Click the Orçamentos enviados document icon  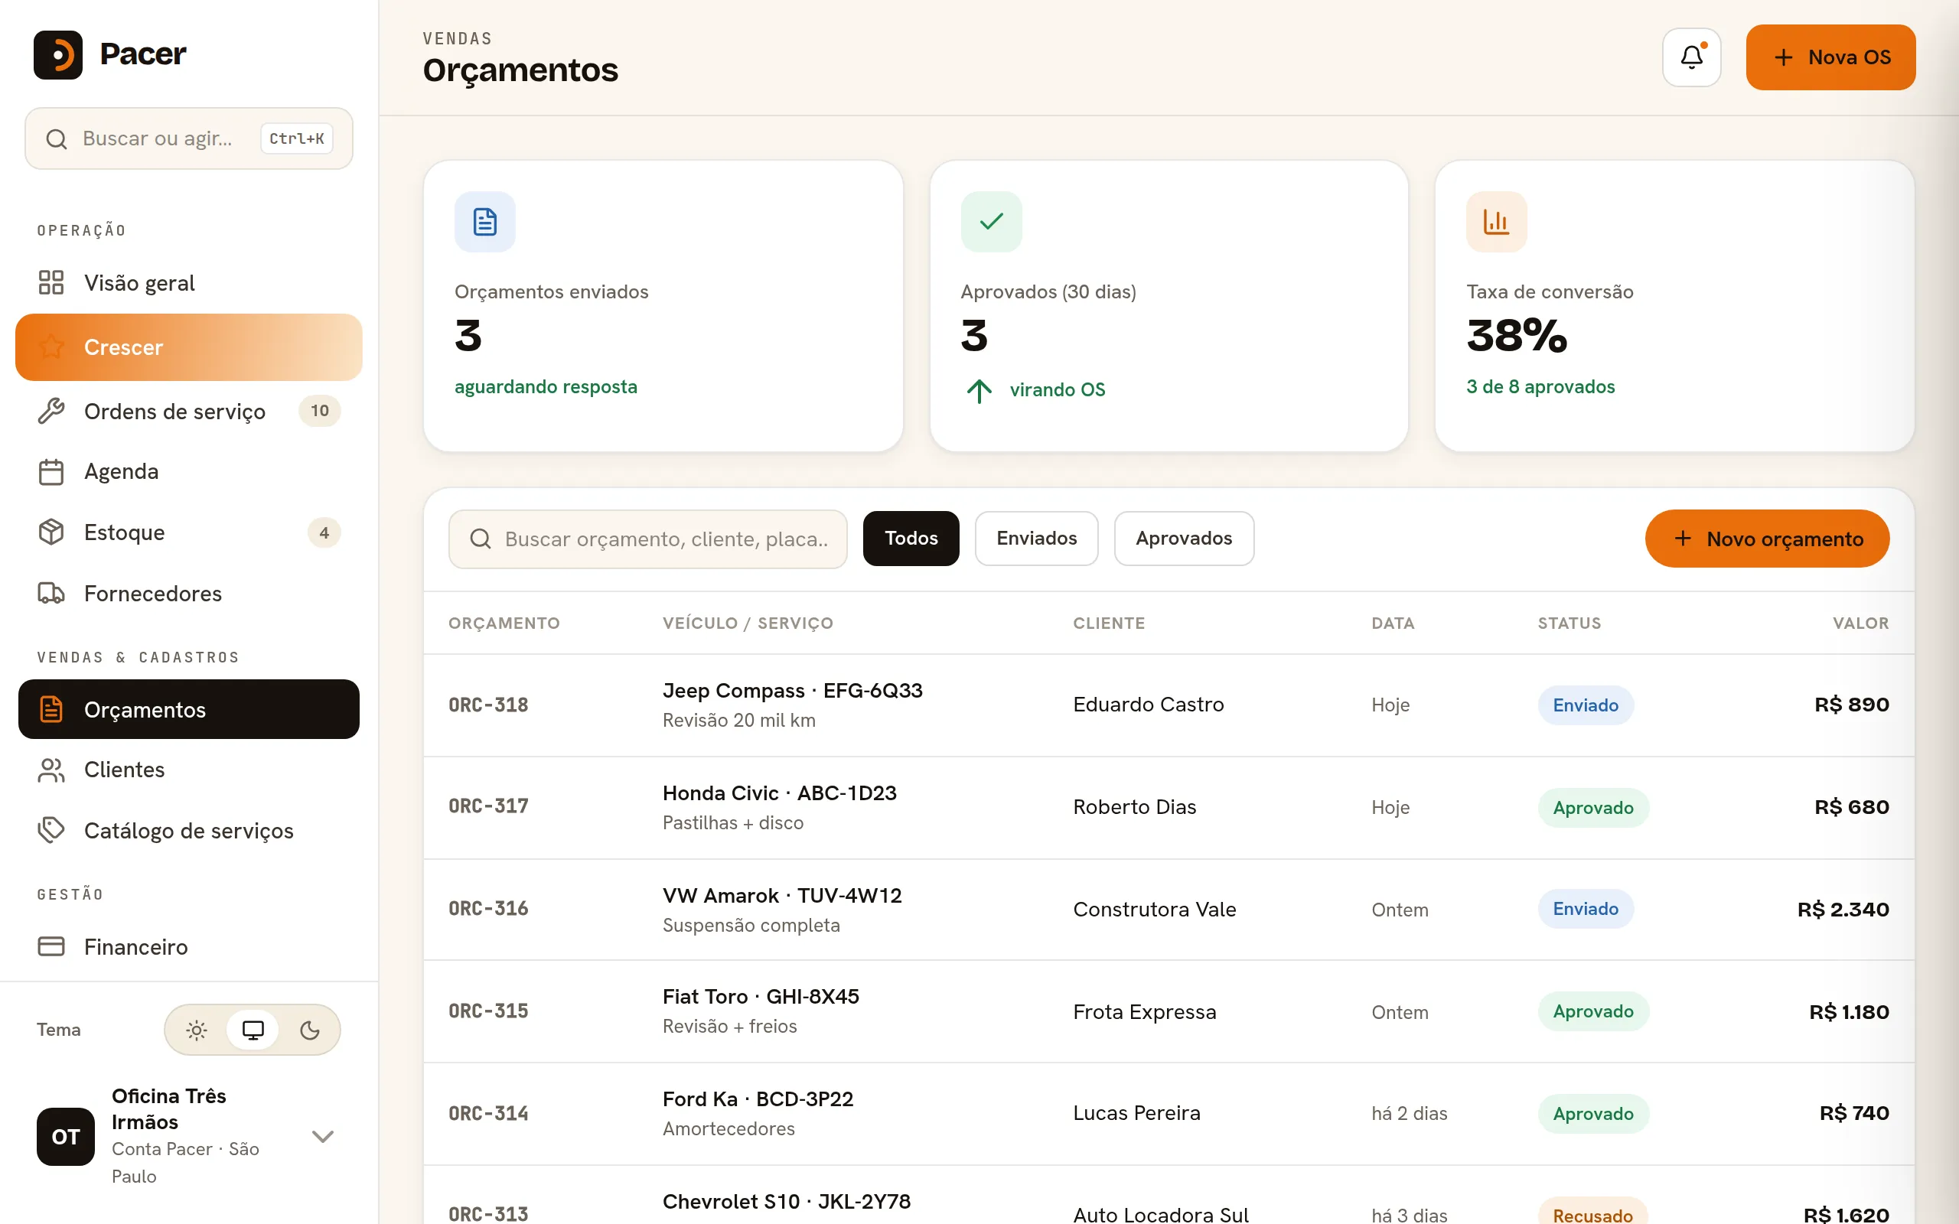[485, 222]
